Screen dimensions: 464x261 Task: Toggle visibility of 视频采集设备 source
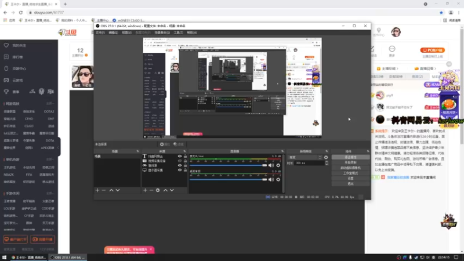(180, 161)
